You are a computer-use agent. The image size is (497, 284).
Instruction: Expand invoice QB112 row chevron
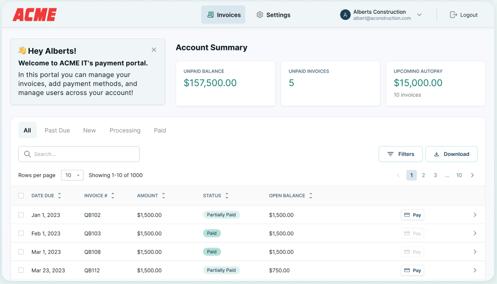[x=475, y=270]
